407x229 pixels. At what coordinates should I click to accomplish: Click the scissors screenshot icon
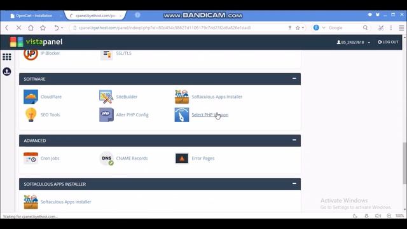pos(381,28)
